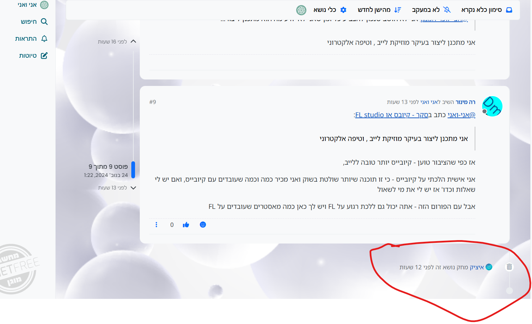Click the blue scroll handle on post navigator

(133, 170)
